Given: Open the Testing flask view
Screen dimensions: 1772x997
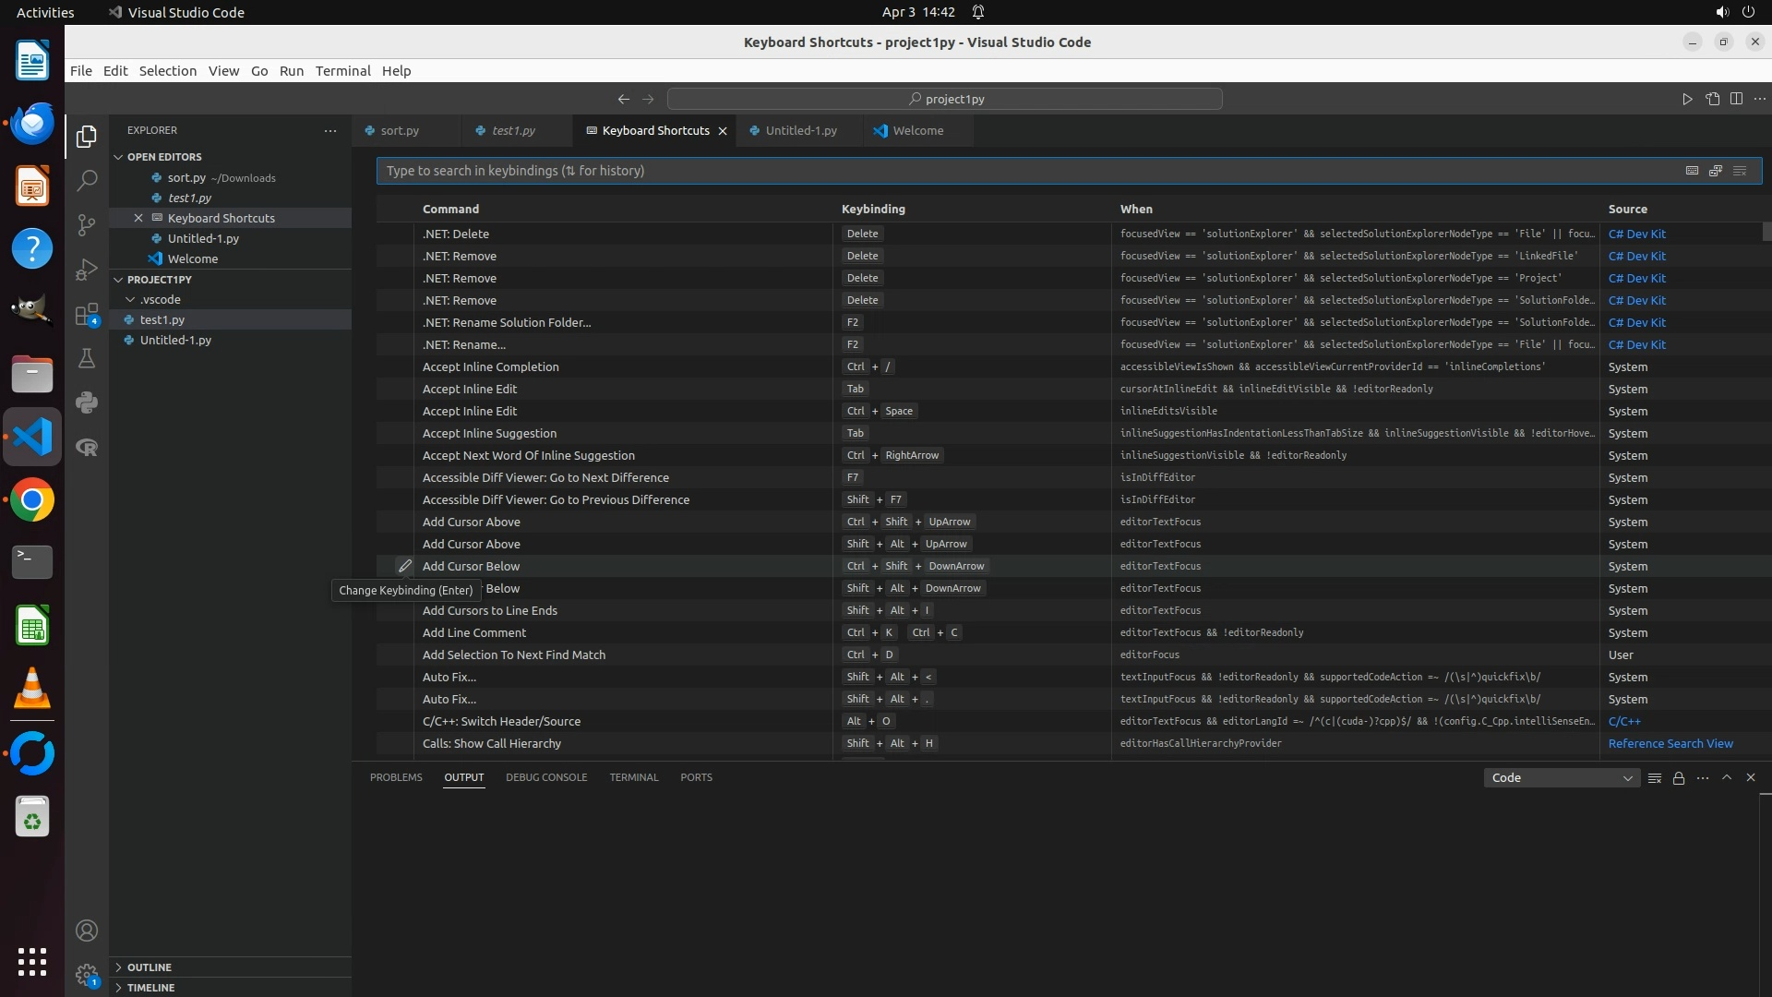Looking at the screenshot, I should 87,358.
